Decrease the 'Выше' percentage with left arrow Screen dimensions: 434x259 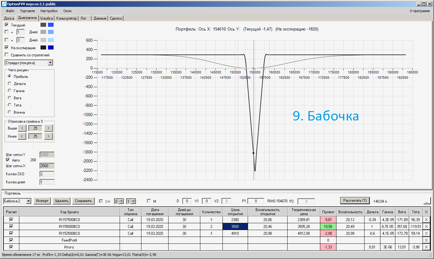[22, 128]
